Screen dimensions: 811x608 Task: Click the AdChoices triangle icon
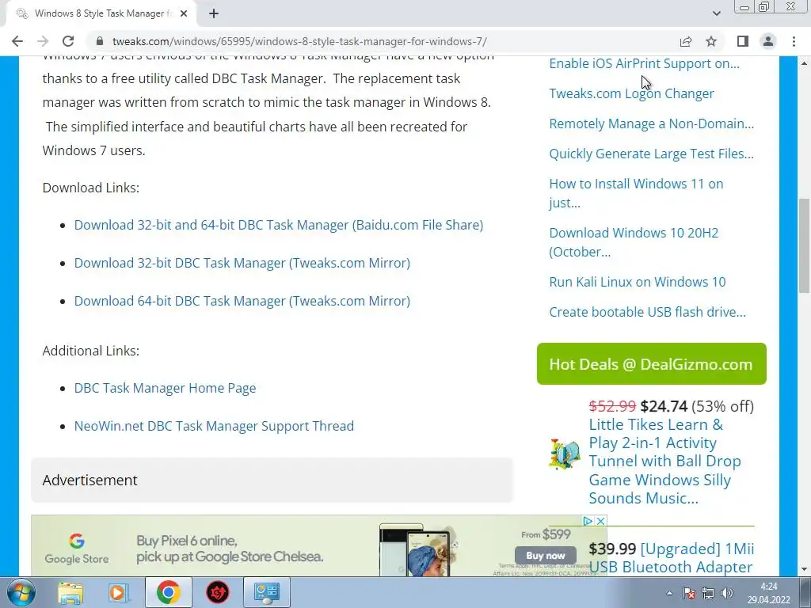pyautogui.click(x=588, y=521)
